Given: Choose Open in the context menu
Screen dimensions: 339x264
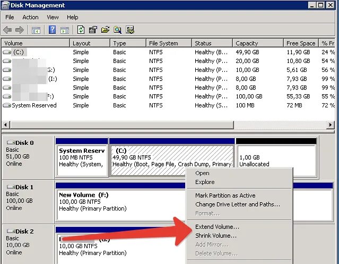Looking at the screenshot, I should pyautogui.click(x=239, y=173).
